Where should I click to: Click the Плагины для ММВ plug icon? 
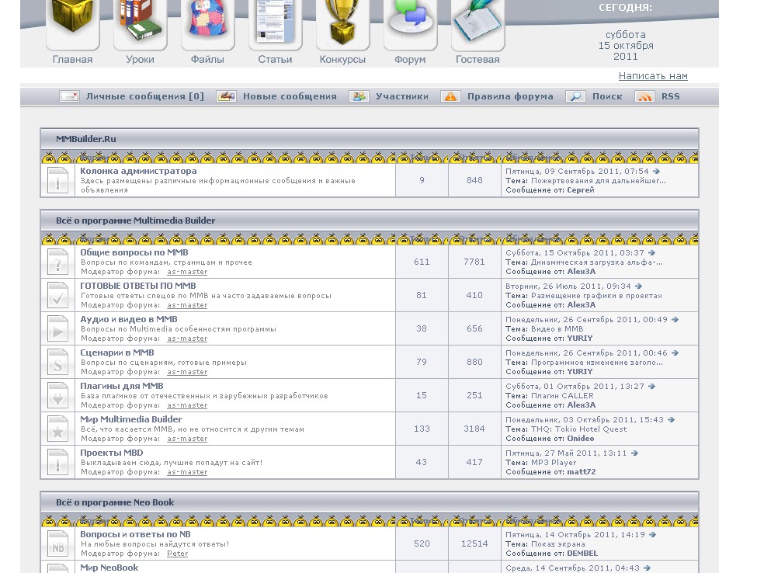(58, 395)
